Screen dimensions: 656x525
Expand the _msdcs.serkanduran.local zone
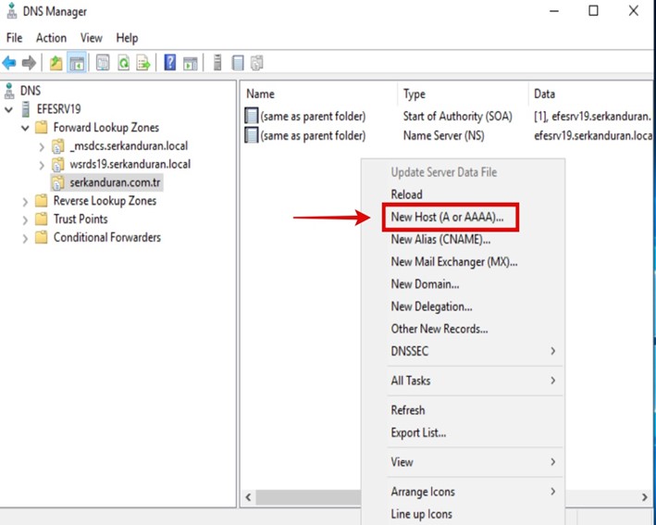click(42, 146)
